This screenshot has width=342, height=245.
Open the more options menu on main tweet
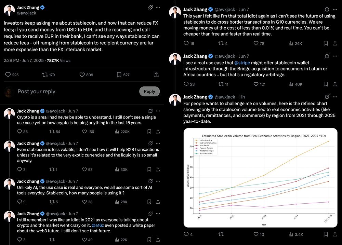click(x=158, y=7)
